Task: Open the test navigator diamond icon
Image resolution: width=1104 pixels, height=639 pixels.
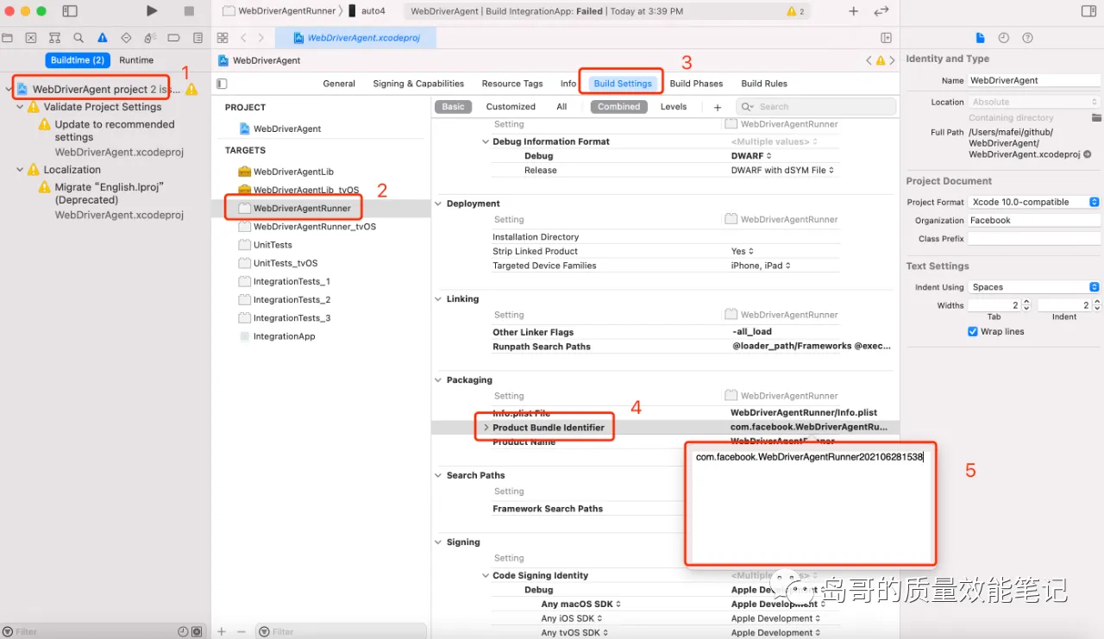Action: [126, 38]
